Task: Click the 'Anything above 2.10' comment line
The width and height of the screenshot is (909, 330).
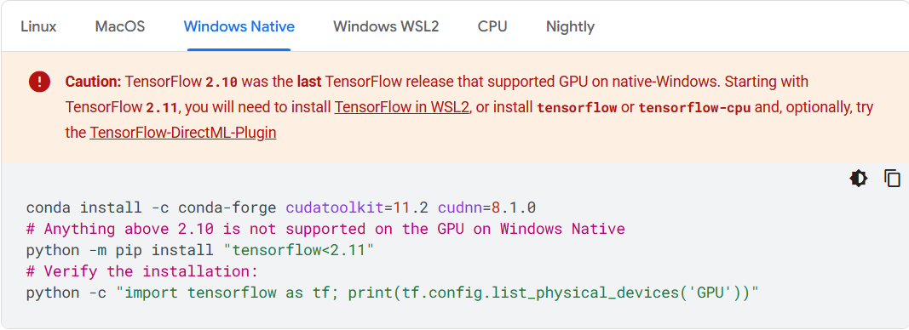Action: tap(325, 229)
